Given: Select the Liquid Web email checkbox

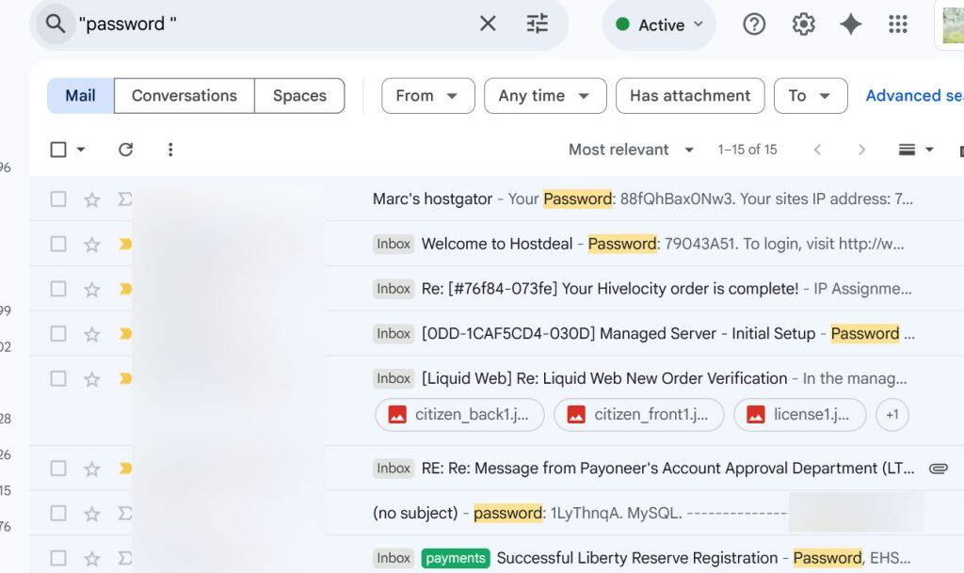Looking at the screenshot, I should pyautogui.click(x=58, y=378).
